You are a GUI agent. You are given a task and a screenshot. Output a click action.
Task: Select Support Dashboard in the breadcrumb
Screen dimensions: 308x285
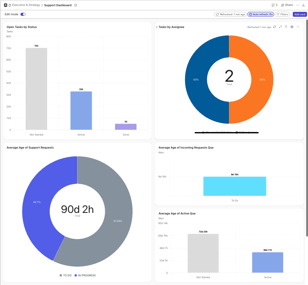point(58,5)
